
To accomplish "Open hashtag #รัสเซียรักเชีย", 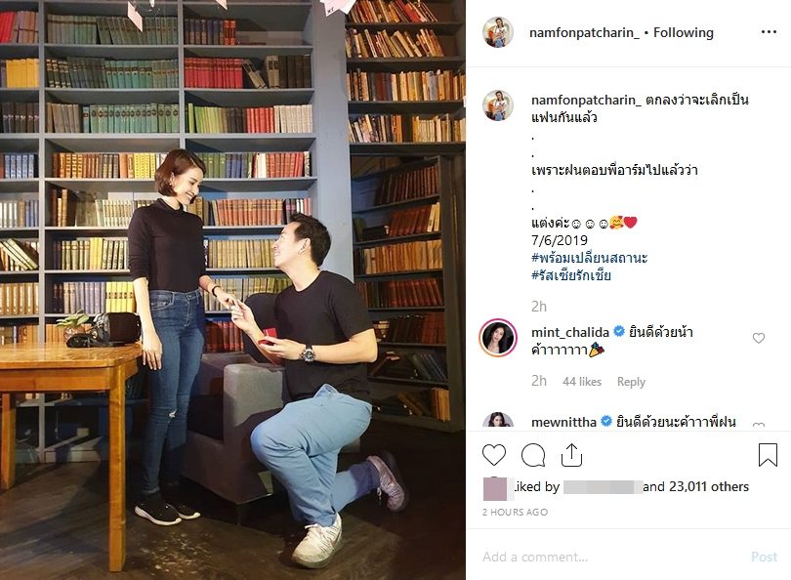I will (571, 275).
